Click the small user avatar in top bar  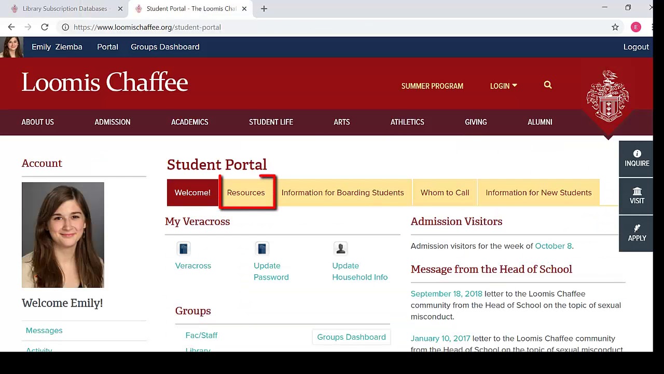(x=12, y=47)
